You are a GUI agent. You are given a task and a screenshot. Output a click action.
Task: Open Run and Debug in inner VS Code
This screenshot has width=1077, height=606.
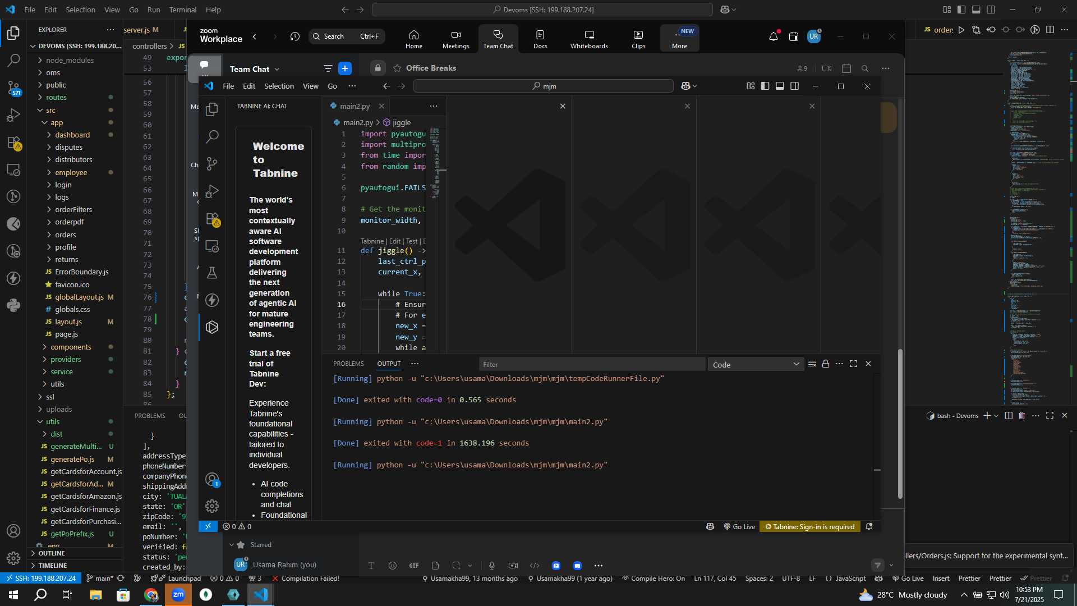[212, 191]
